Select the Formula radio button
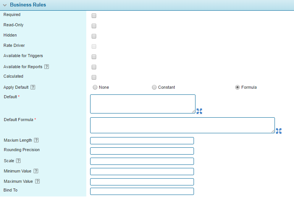 237,87
